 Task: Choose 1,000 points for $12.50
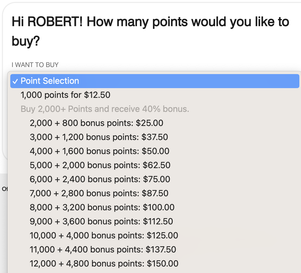pos(65,95)
